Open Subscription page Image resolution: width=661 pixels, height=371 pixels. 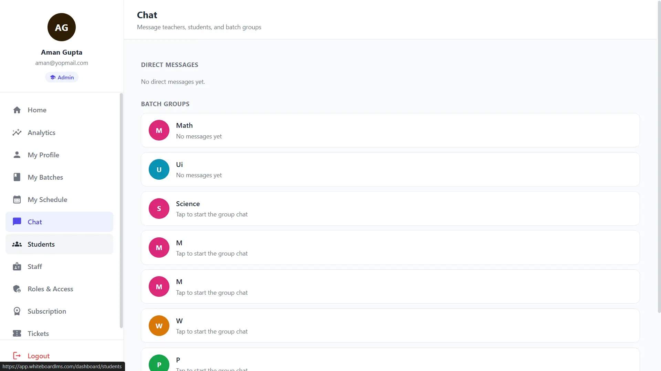point(59,311)
